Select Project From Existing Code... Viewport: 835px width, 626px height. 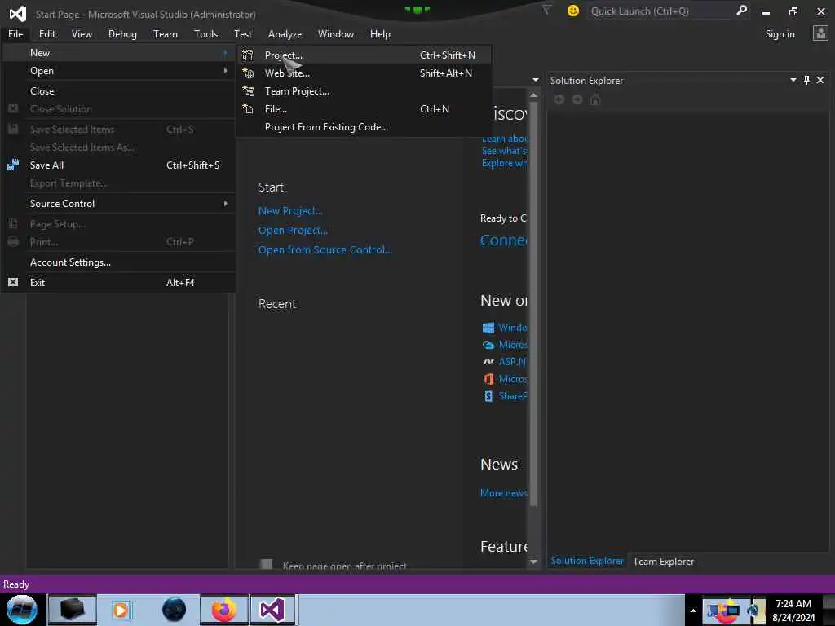pos(364,126)
